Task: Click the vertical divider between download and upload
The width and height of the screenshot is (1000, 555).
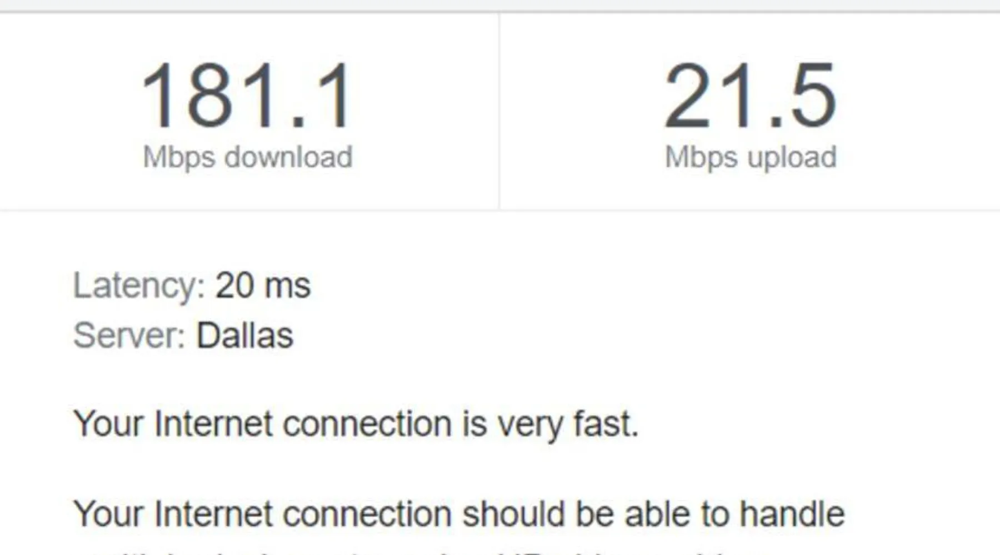Action: [499, 111]
